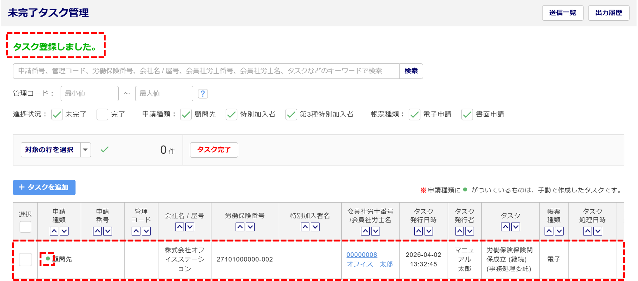The height and width of the screenshot is (281, 638).
Task: Sort タスク処理日時 column descending arrow
Action: [598, 231]
